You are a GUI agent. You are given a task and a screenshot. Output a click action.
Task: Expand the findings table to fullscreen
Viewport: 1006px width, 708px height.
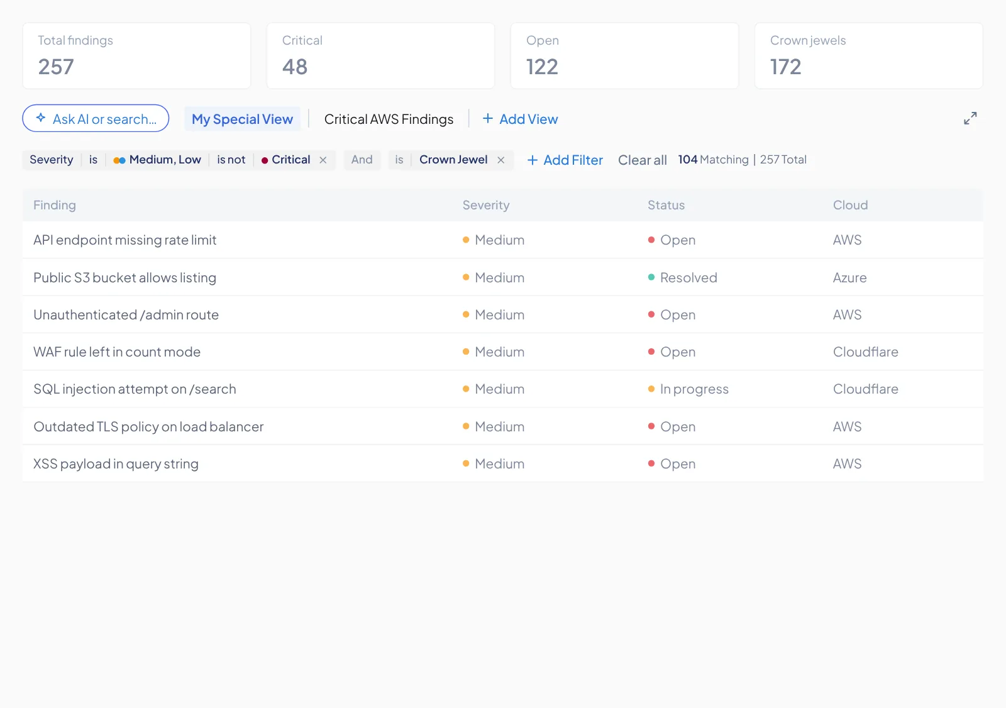[x=970, y=118]
